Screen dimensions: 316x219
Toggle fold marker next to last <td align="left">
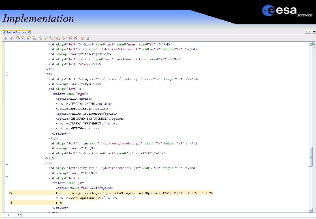click(7, 178)
